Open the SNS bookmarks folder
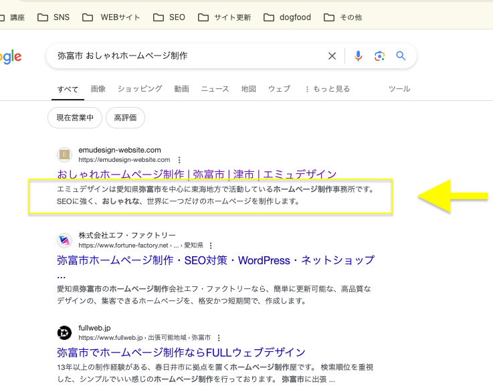Viewport: 493px width, 386px height. pos(54,17)
